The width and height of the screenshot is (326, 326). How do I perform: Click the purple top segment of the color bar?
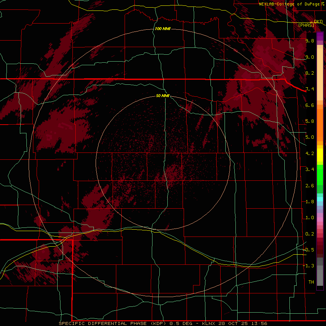320,36
